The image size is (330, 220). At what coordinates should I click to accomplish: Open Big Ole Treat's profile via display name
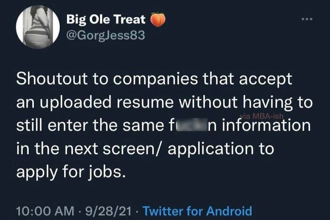tap(106, 19)
